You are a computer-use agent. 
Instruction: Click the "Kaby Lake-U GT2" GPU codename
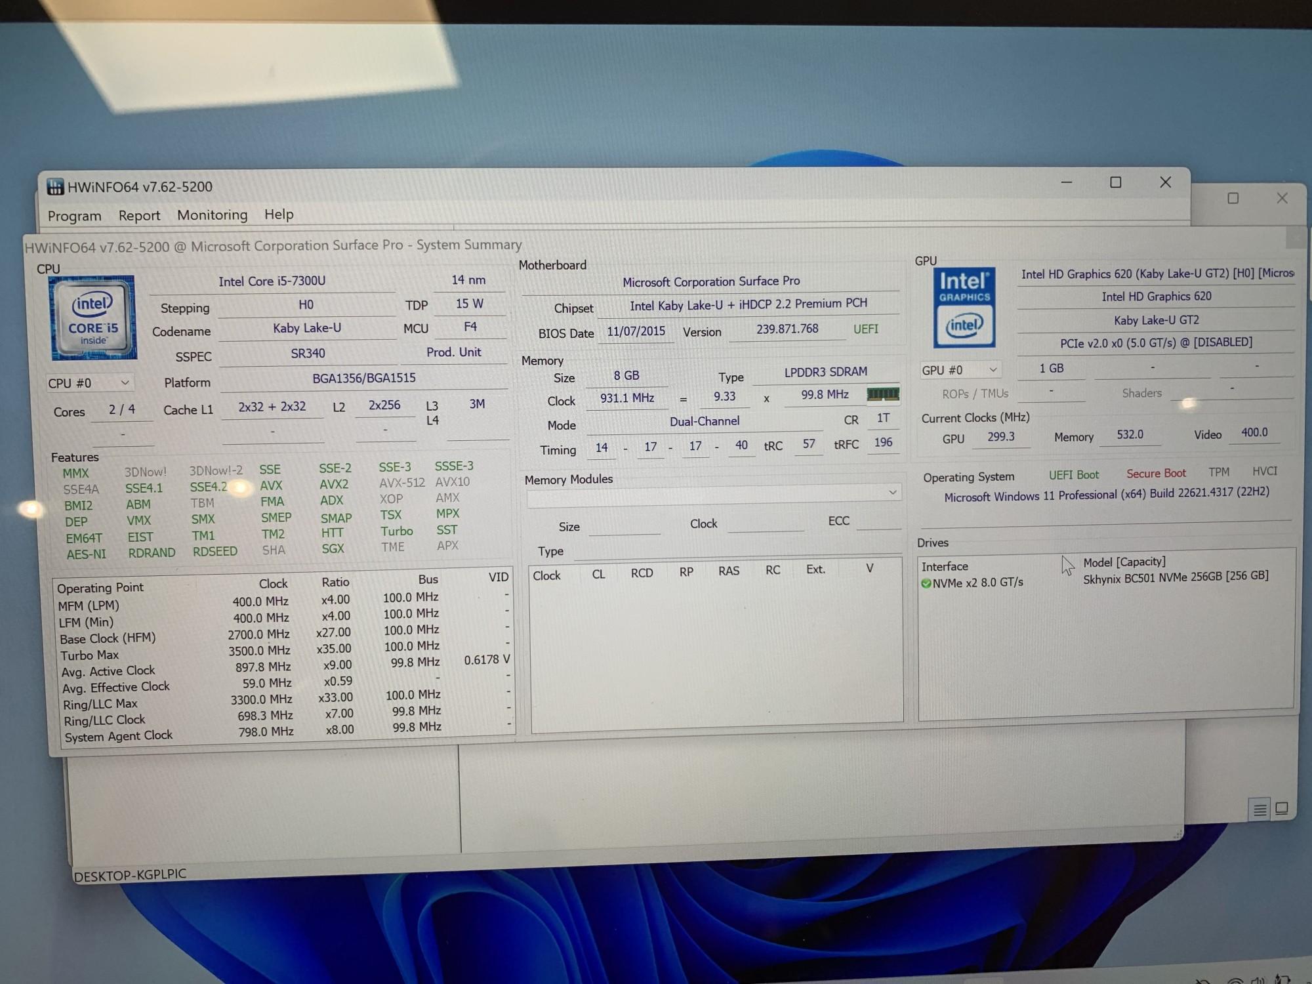[x=1157, y=320]
